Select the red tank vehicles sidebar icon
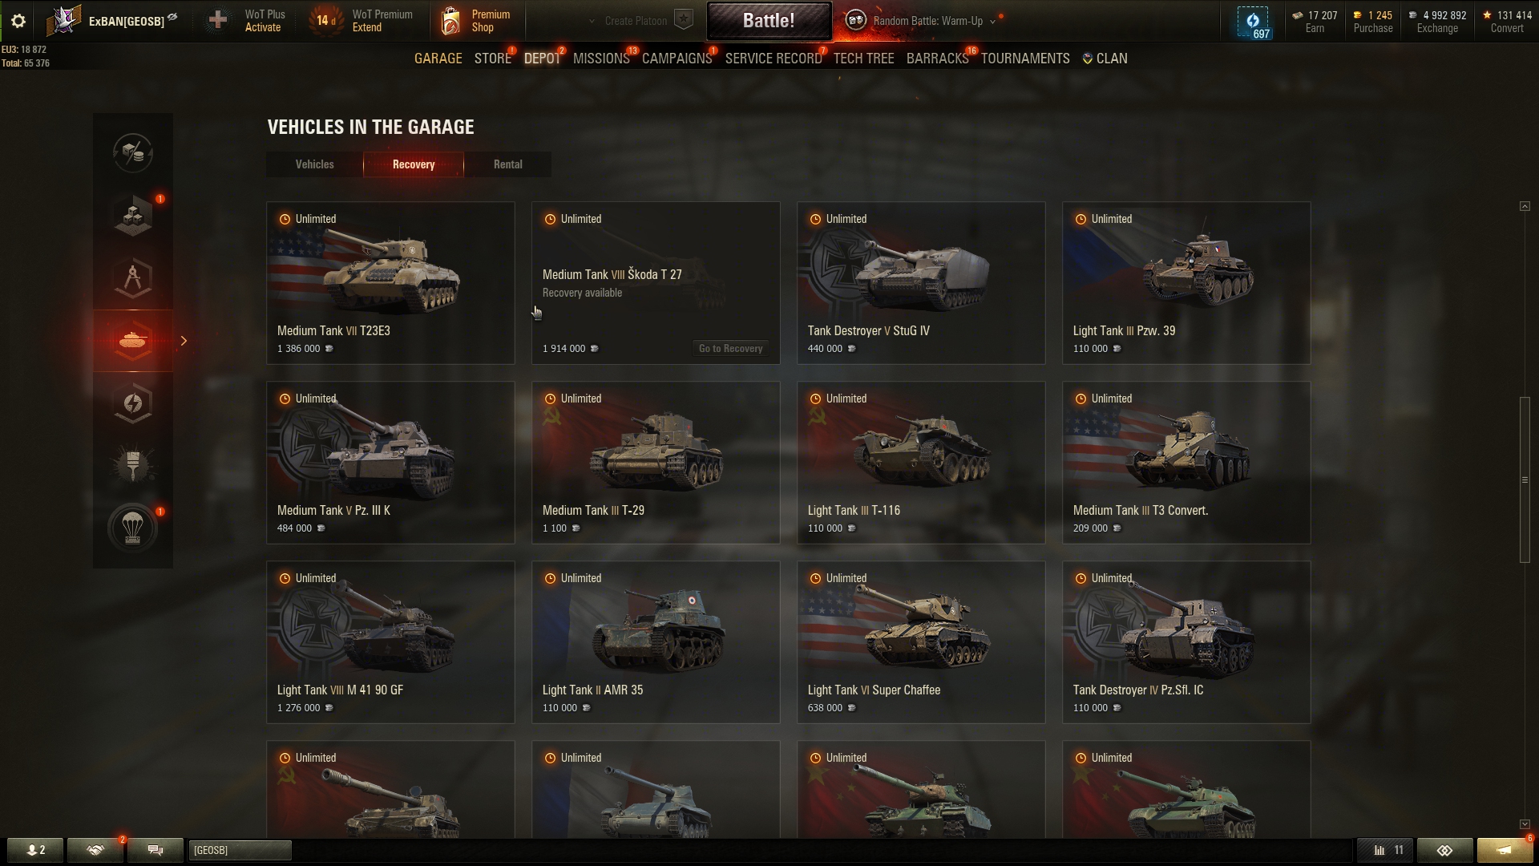Screen dimensions: 1539x866 coord(133,341)
